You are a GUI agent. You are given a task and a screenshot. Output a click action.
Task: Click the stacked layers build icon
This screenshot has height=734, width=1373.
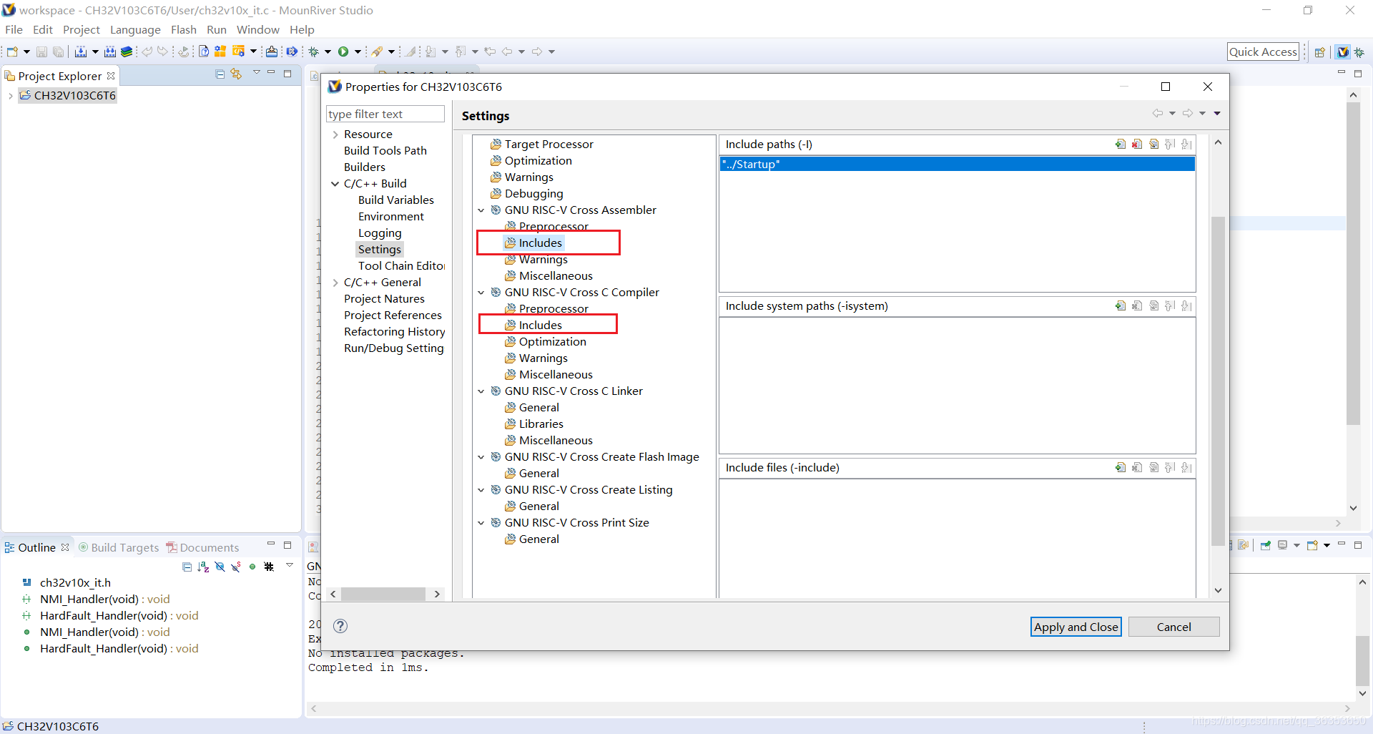coord(127,52)
